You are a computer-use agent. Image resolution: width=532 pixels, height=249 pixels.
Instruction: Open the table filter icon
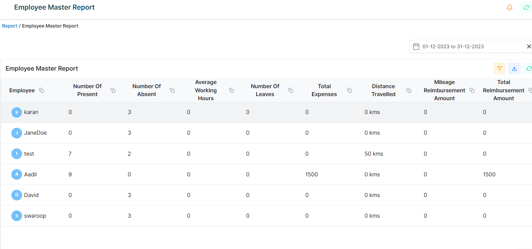499,69
